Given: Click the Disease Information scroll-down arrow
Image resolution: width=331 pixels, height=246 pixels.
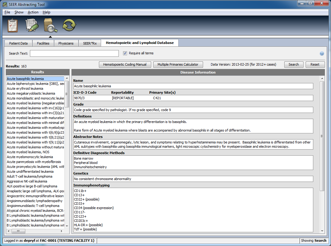Looking at the screenshot, I should coord(322,231).
